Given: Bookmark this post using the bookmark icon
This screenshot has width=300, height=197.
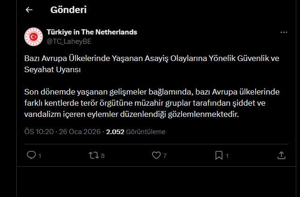Looking at the screenshot, I should coord(218,155).
